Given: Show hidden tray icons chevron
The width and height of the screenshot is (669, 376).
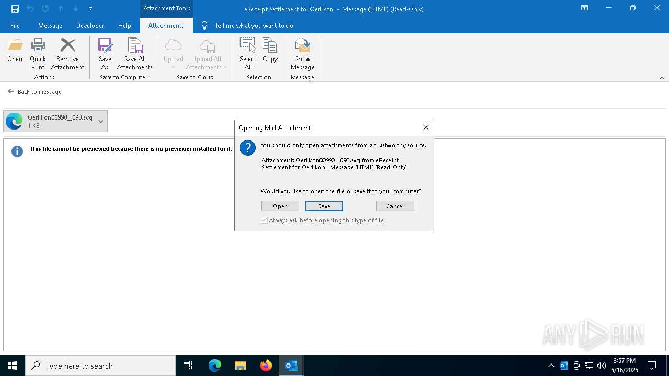Looking at the screenshot, I should pos(551,366).
